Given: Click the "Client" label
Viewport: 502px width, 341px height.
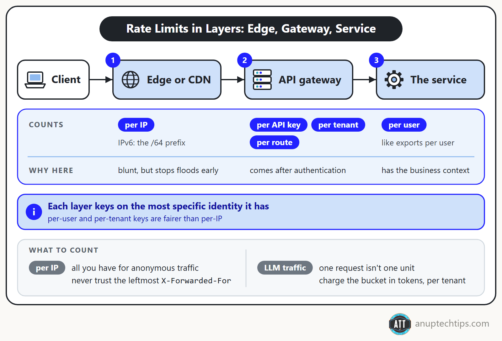Looking at the screenshot, I should pos(66,80).
